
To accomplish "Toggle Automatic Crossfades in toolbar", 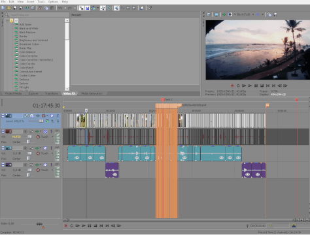I will coord(87,8).
